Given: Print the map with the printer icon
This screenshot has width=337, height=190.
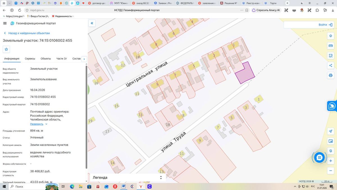Looking at the screenshot, I should [331, 75].
